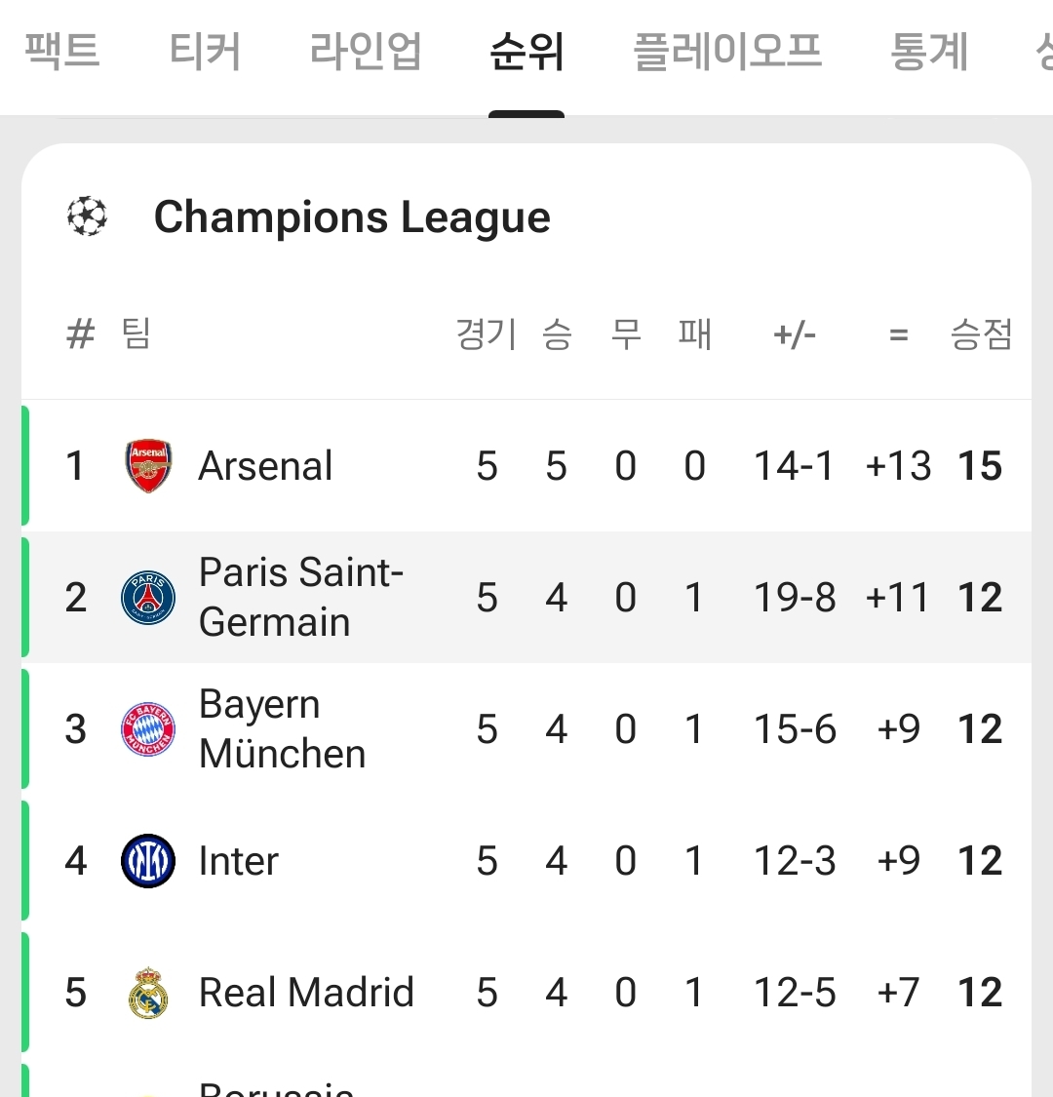Open the 티커 tab
The image size is (1053, 1097).
205,51
